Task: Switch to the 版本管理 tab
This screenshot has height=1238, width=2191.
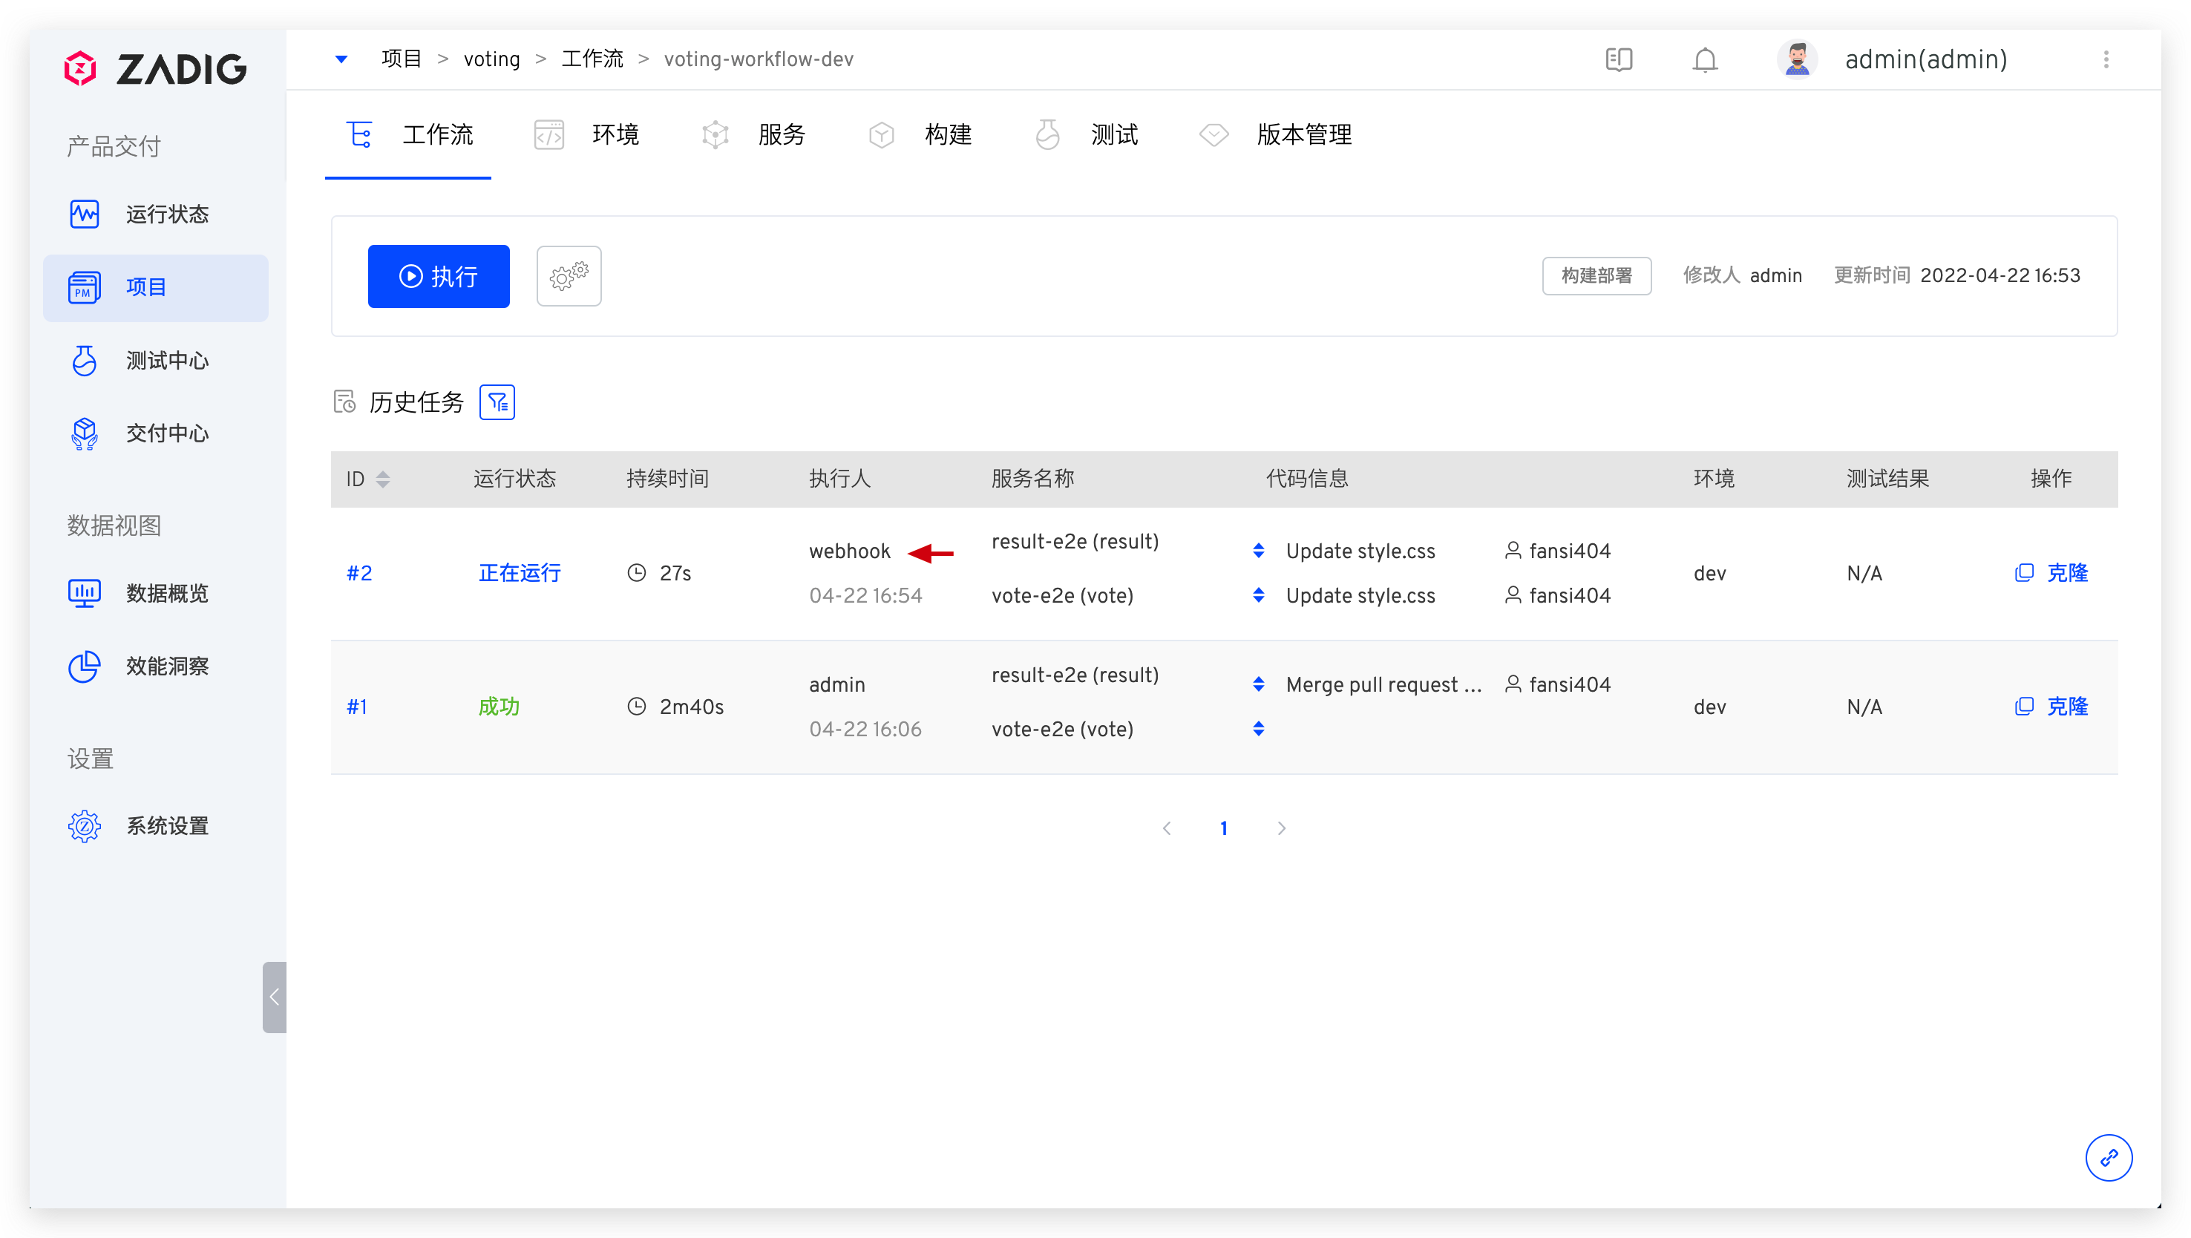Action: (x=1303, y=134)
